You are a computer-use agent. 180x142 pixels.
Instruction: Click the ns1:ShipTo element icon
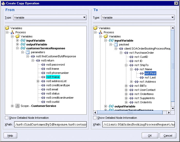[x=131, y=65]
